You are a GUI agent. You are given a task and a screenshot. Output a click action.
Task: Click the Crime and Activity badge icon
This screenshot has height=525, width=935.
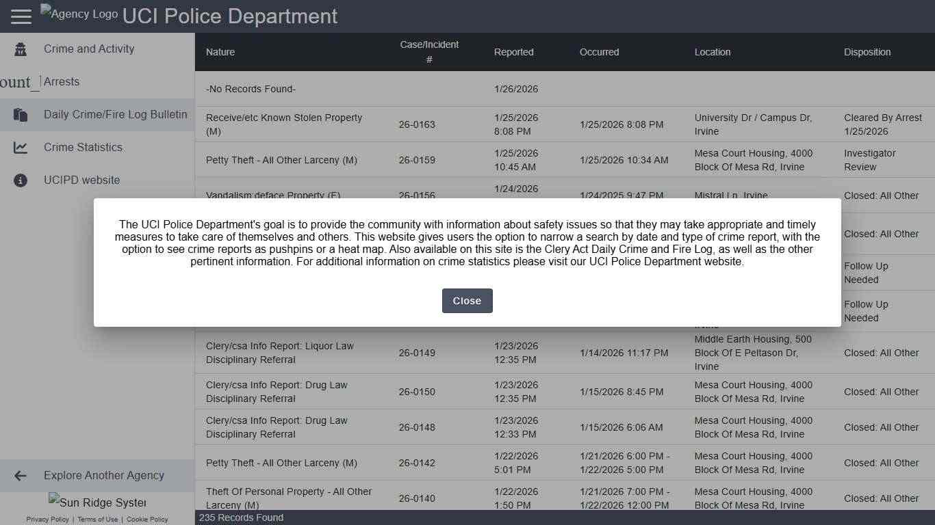[x=20, y=49]
